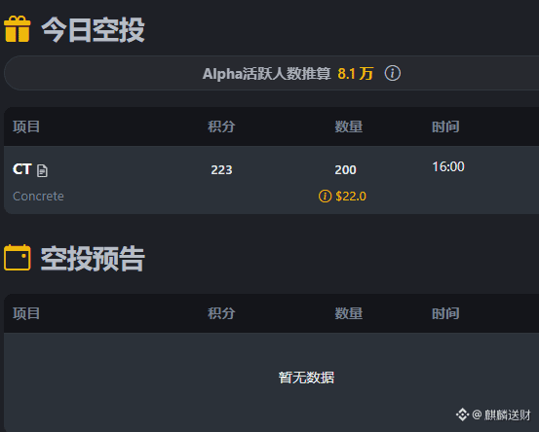Click the yellow gift box icon
539x432 pixels.
(18, 29)
